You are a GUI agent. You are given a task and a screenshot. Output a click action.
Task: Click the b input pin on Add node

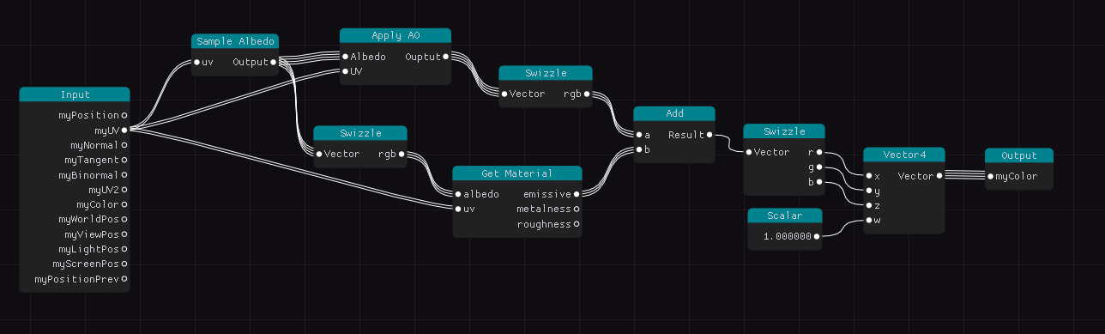click(x=639, y=149)
